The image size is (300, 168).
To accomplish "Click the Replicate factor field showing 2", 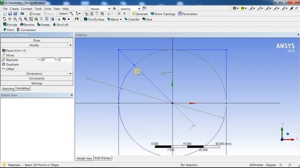I will [x=65, y=60].
